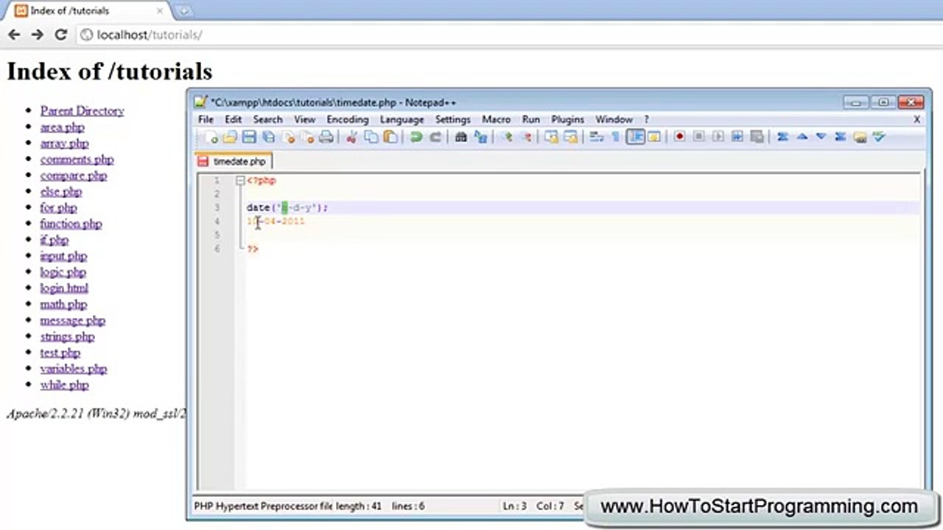The width and height of the screenshot is (943, 530).
Task: Toggle synchronize vertical scrolling
Action: [x=551, y=137]
